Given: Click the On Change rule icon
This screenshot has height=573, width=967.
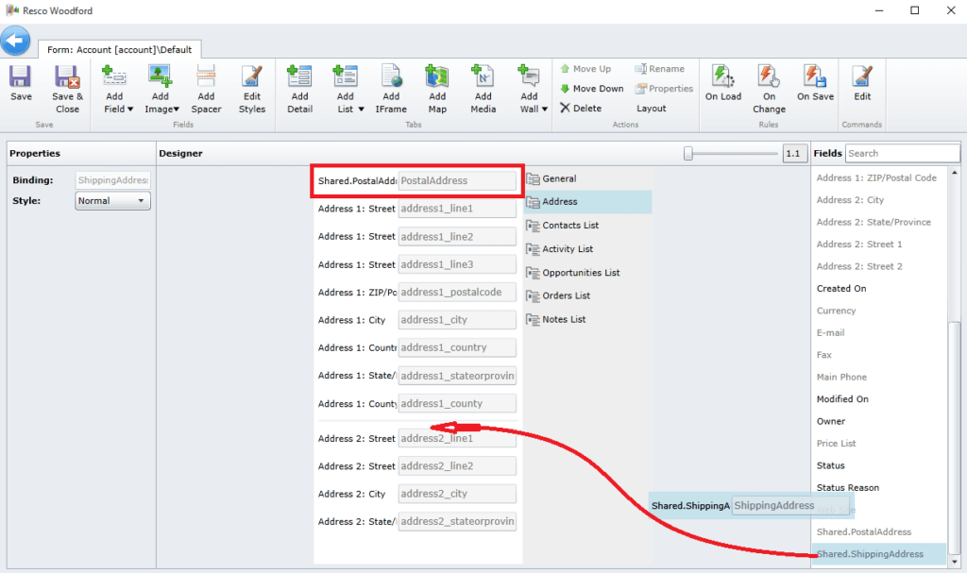Looking at the screenshot, I should [x=769, y=85].
